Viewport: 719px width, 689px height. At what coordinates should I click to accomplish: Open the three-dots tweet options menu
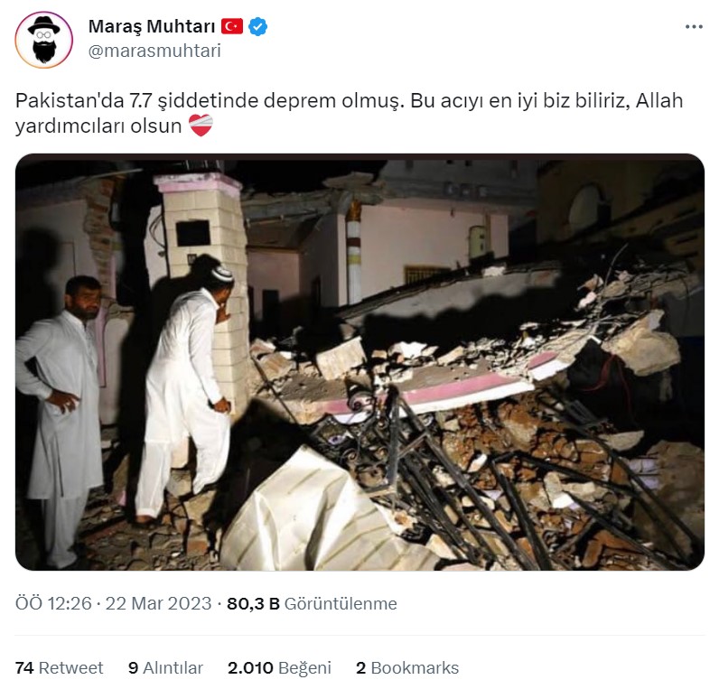pos(694,27)
